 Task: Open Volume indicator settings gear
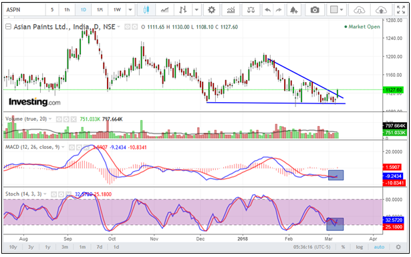click(66, 119)
